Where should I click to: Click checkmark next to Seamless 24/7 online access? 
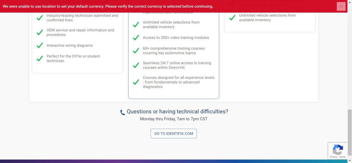click(136, 65)
